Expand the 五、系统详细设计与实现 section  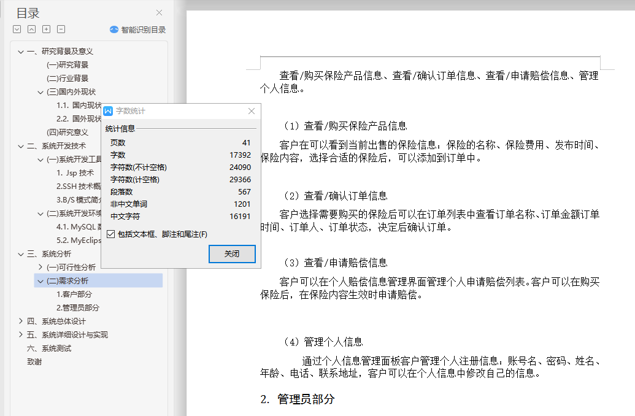coord(21,334)
